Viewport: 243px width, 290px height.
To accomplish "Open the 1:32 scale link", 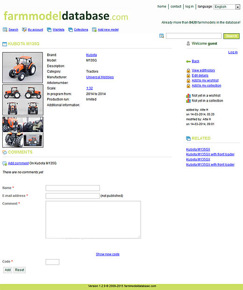I will click(89, 88).
